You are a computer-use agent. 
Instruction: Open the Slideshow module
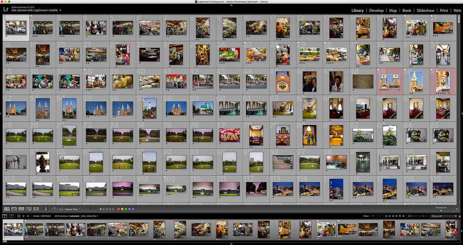coord(425,10)
